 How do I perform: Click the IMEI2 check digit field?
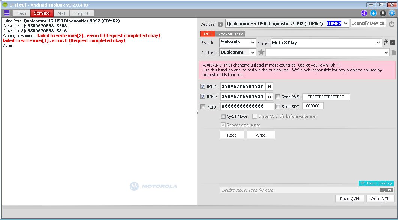click(269, 96)
